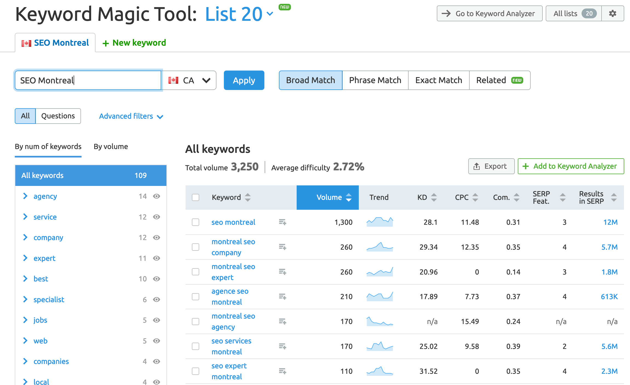Click add-to-list icon for seo montreal
Screen dimensions: 630x385
pos(282,222)
